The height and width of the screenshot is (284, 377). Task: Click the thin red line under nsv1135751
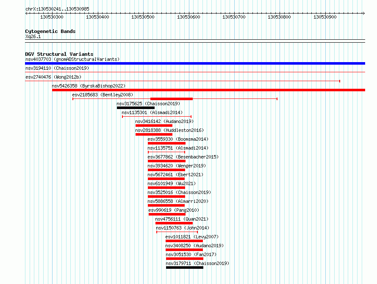(x=166, y=152)
